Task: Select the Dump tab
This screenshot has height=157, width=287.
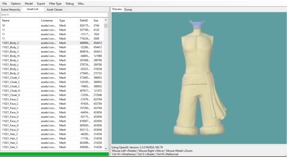Action: pyautogui.click(x=128, y=9)
